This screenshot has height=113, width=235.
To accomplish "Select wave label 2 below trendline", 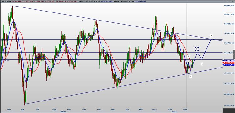I will tap(190, 77).
